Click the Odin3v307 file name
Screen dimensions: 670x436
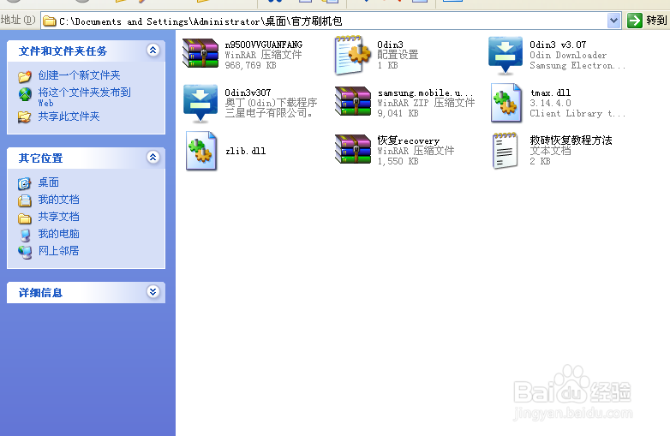coord(248,93)
